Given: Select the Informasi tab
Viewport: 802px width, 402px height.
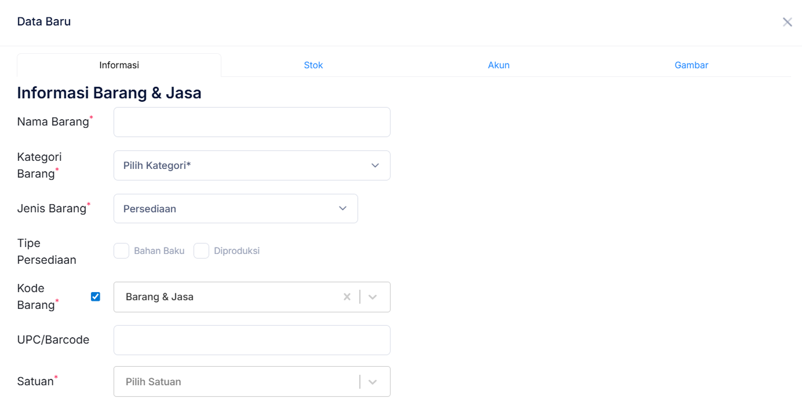Looking at the screenshot, I should [119, 65].
